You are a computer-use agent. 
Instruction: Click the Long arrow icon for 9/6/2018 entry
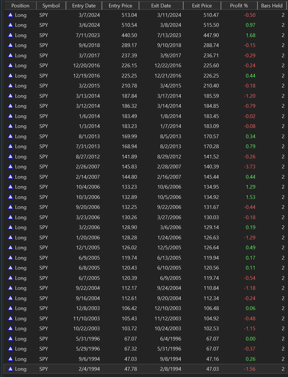coord(11,45)
